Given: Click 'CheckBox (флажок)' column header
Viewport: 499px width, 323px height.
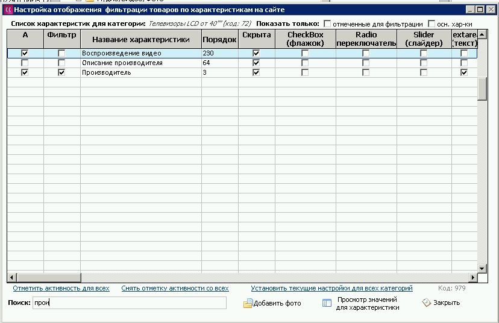Looking at the screenshot, I should pos(306,39).
